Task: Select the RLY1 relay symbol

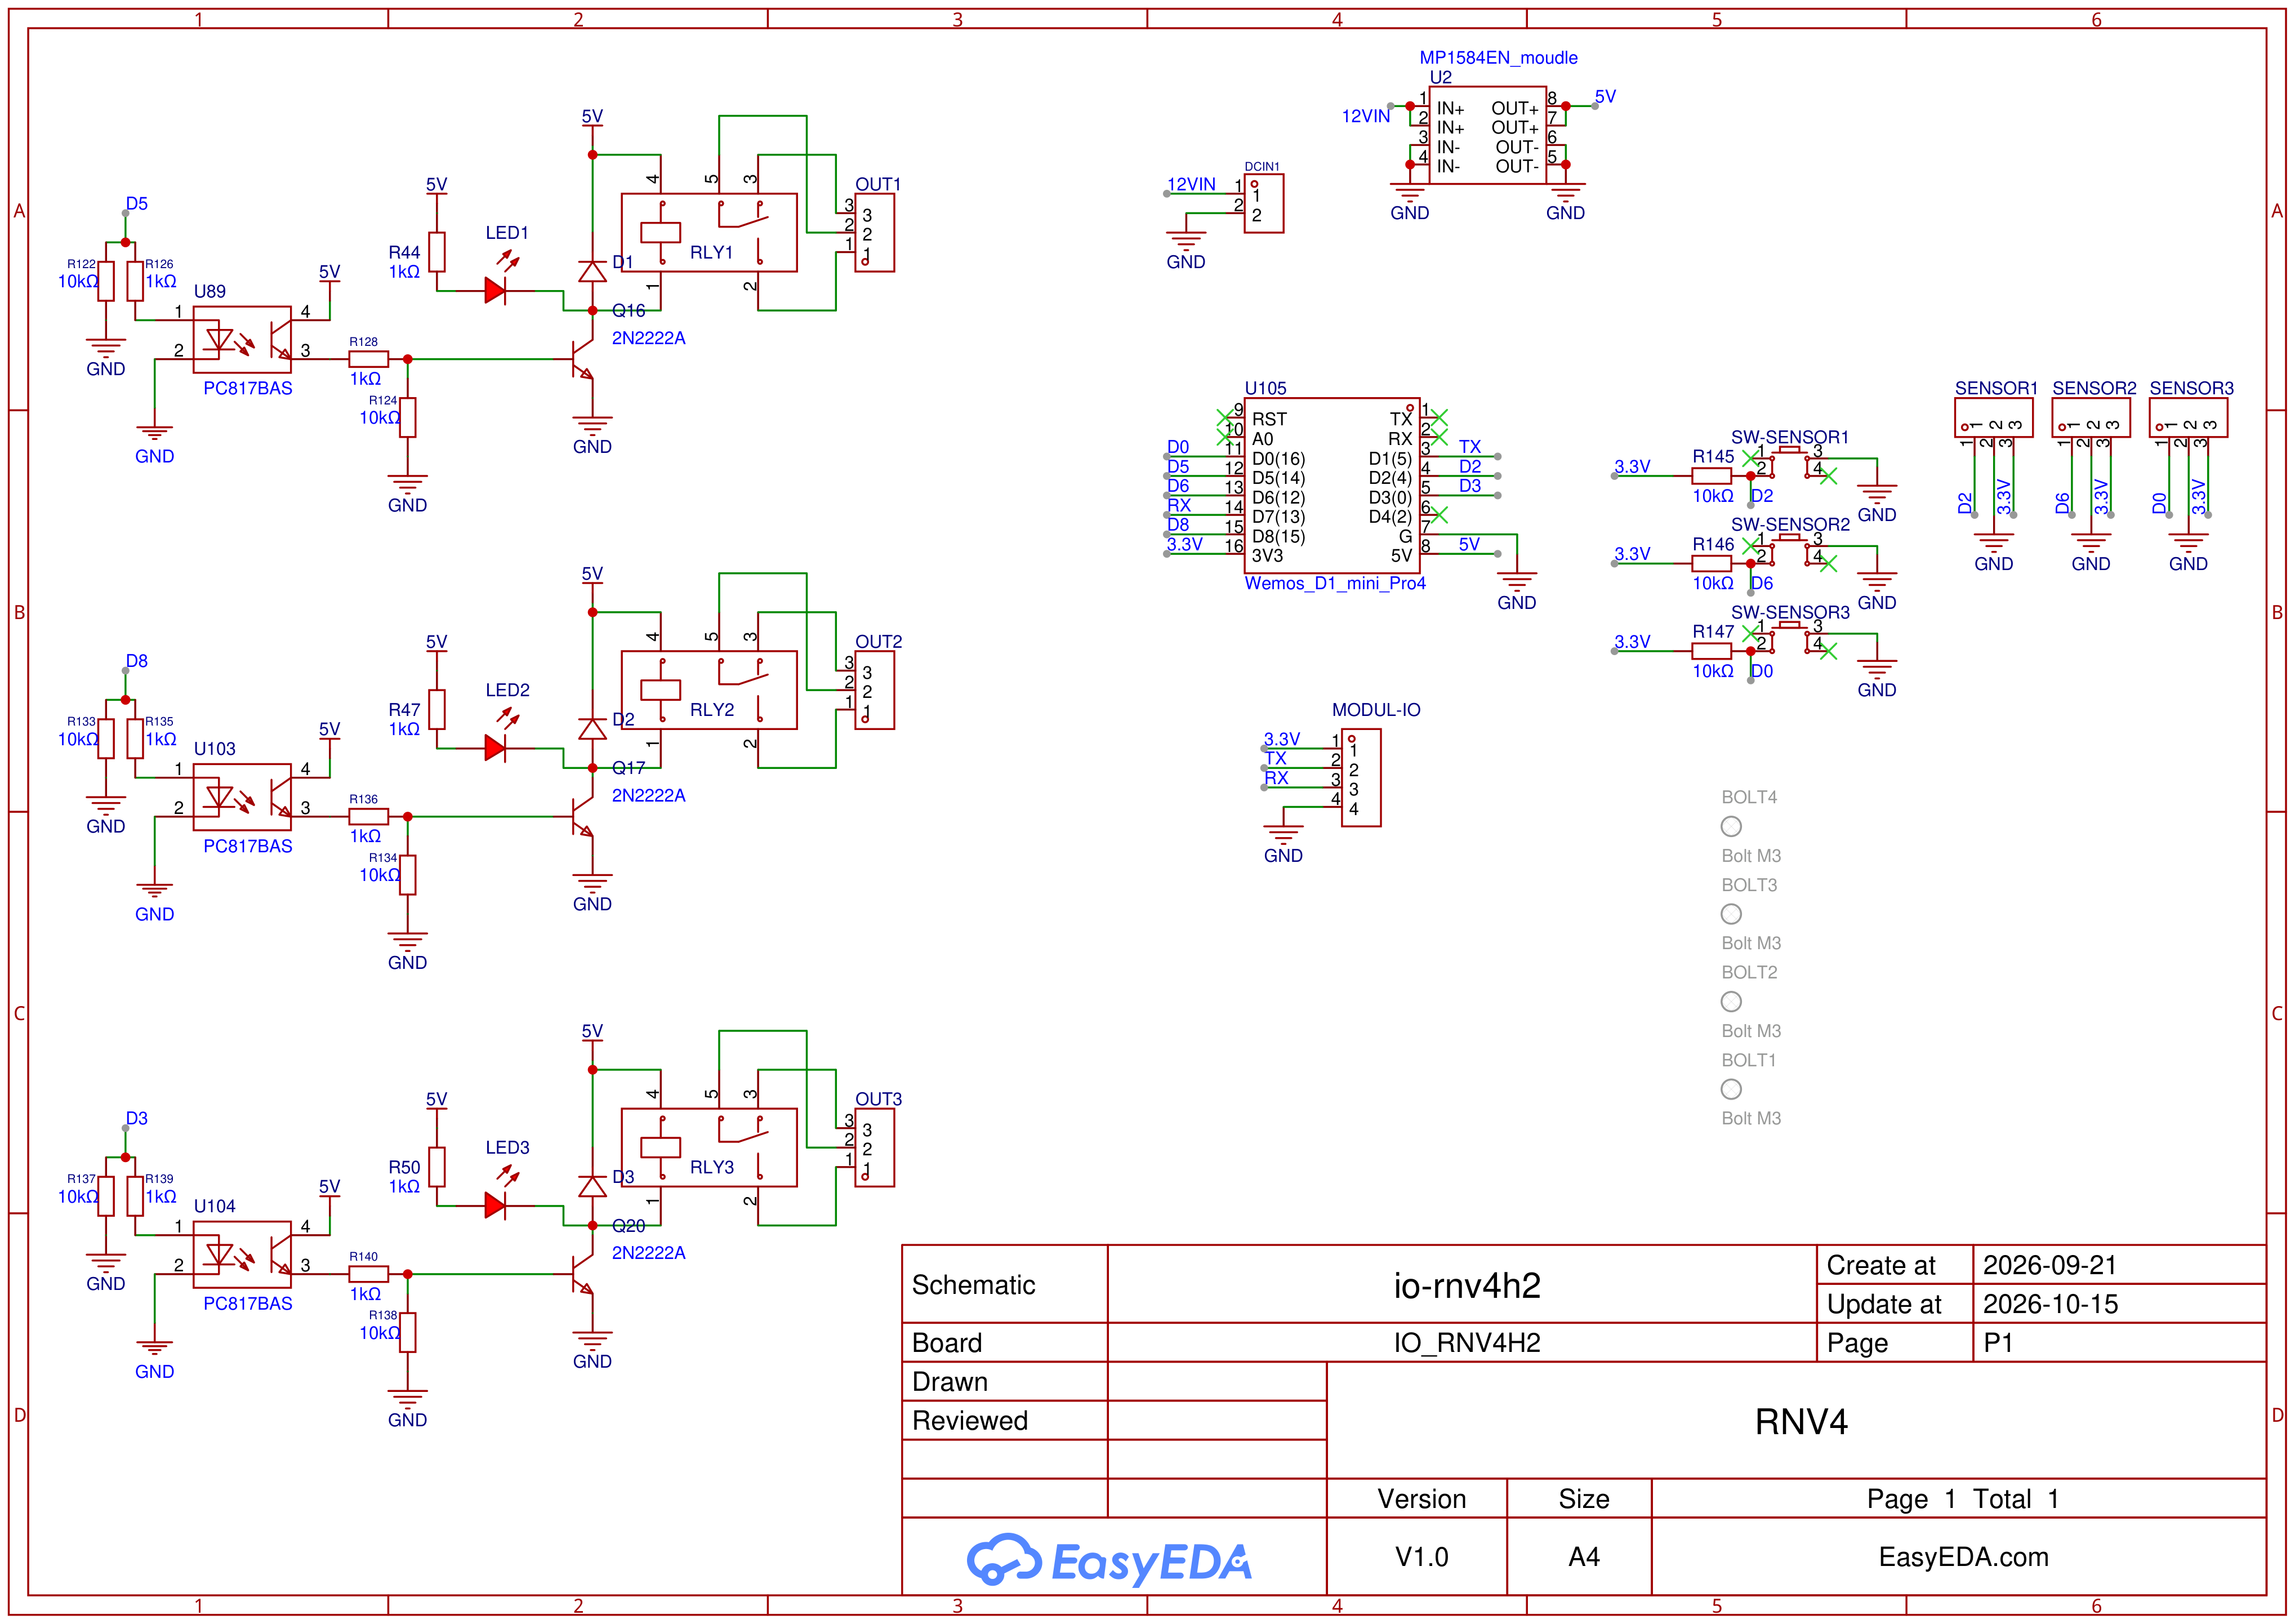Action: (708, 232)
